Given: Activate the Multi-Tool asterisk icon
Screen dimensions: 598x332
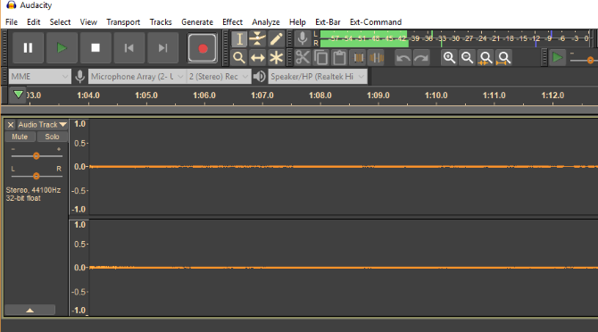Looking at the screenshot, I should [276, 58].
